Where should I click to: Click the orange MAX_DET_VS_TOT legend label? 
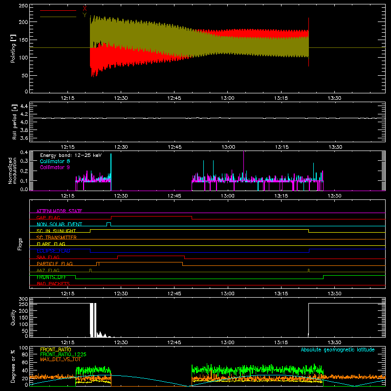61,359
